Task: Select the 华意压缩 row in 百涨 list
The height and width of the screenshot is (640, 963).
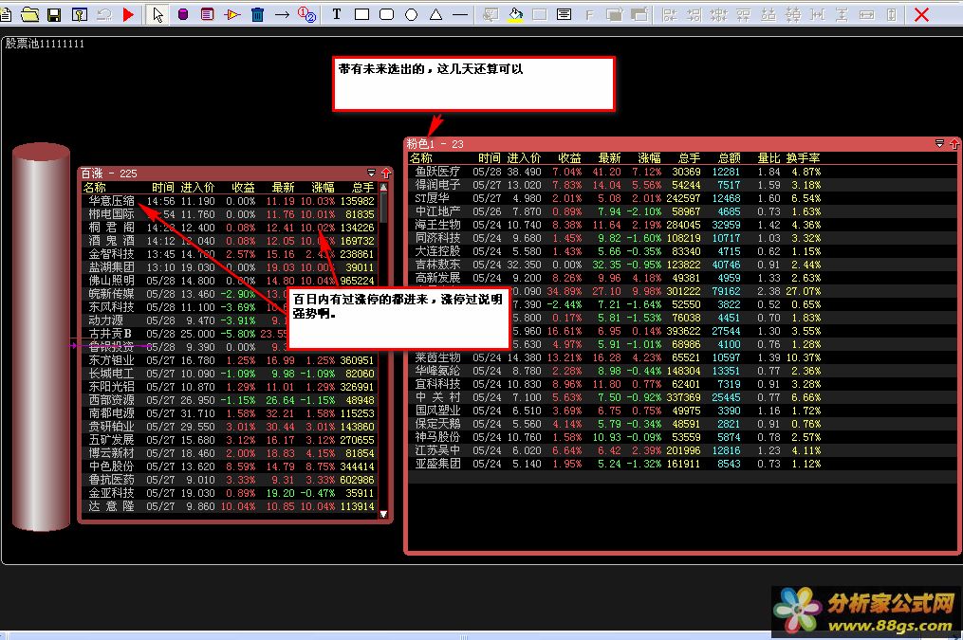Action: click(x=111, y=201)
